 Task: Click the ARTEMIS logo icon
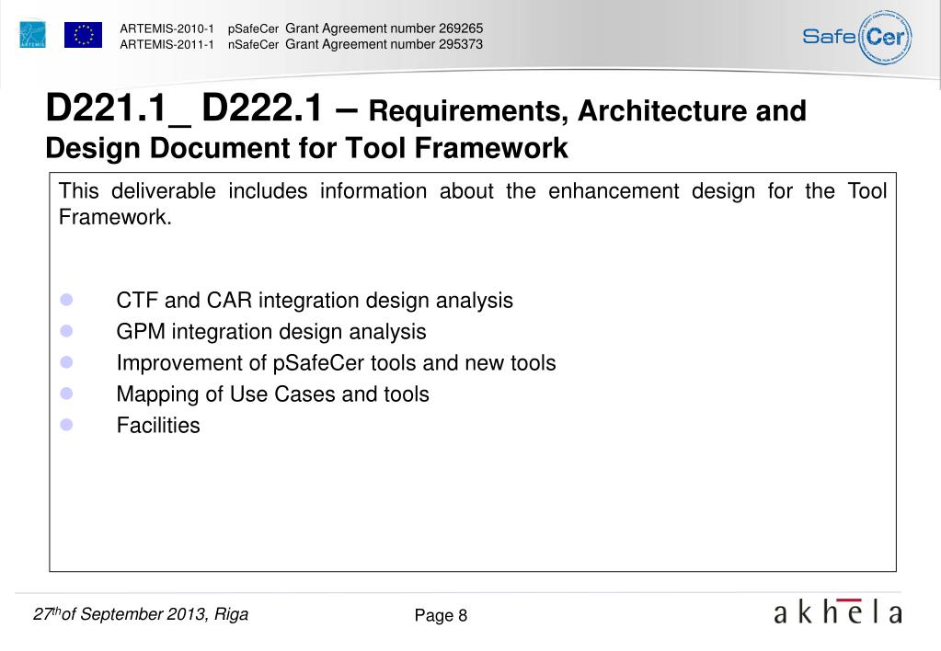[32, 34]
